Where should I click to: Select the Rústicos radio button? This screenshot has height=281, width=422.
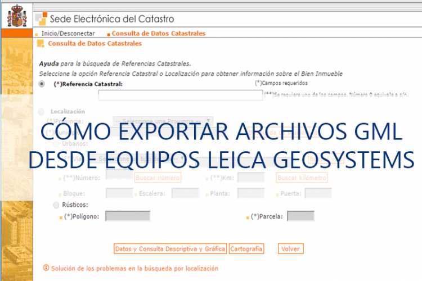[x=56, y=205]
